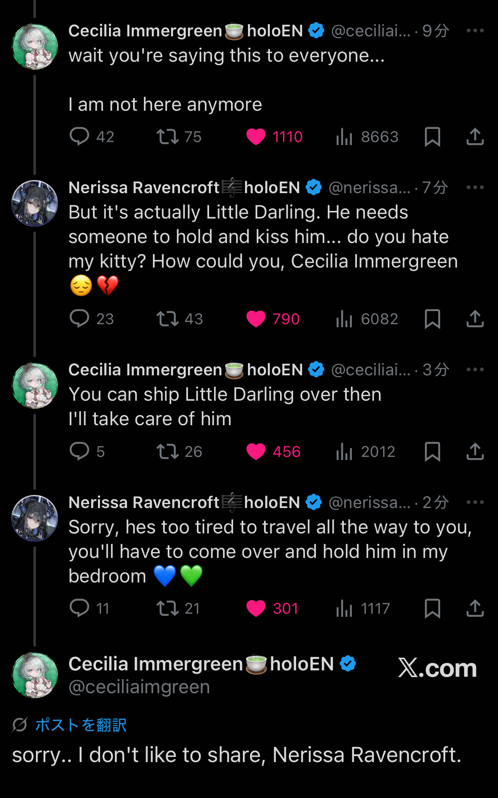The height and width of the screenshot is (798, 498).
Task: Reply to Cecilia's "wait you're saying" post
Action: [79, 137]
